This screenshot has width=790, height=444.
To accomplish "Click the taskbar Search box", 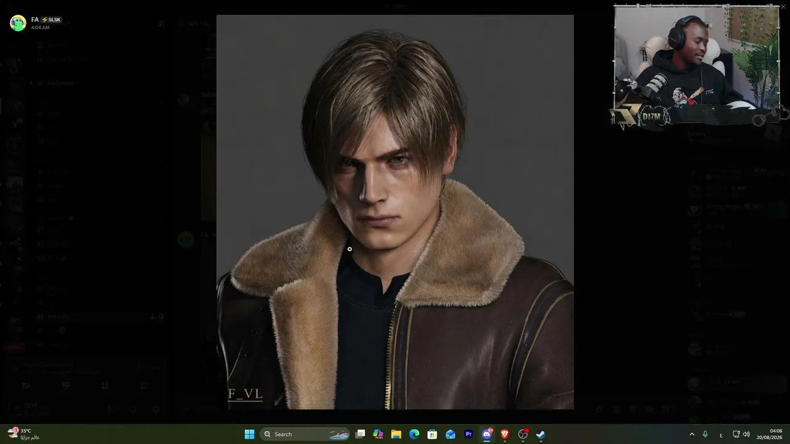I will coord(306,434).
